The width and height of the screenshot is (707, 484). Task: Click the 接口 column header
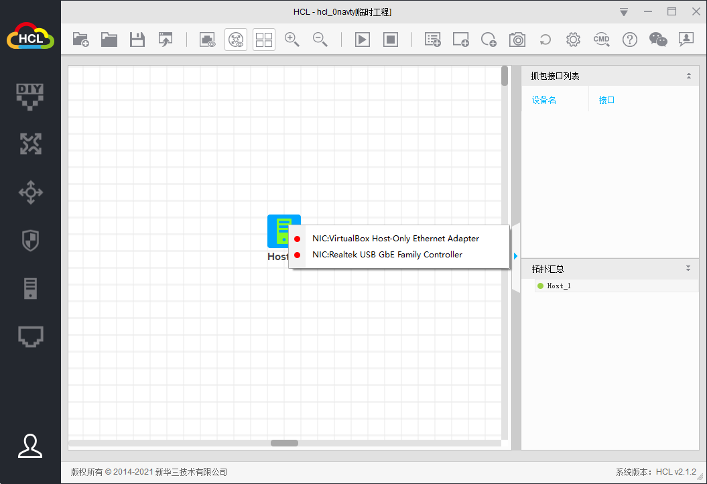[x=606, y=100]
